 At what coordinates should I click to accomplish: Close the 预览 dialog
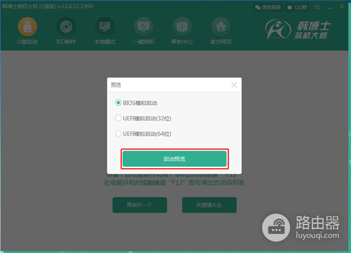tap(234, 85)
